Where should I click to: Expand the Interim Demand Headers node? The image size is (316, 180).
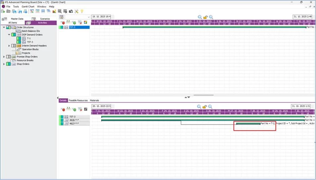(x=9, y=46)
